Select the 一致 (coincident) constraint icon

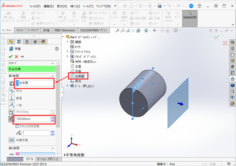click(11, 105)
